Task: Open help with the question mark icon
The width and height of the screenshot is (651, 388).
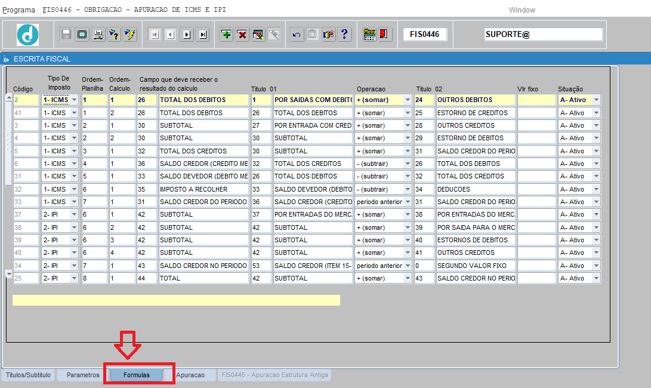Action: tap(344, 35)
